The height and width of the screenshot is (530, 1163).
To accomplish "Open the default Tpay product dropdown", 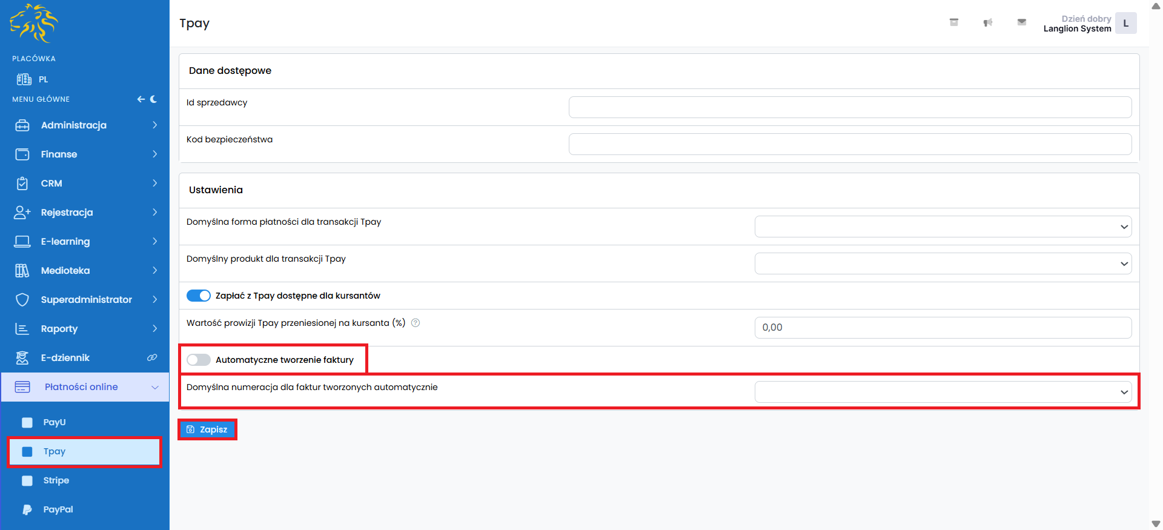I will (x=943, y=264).
